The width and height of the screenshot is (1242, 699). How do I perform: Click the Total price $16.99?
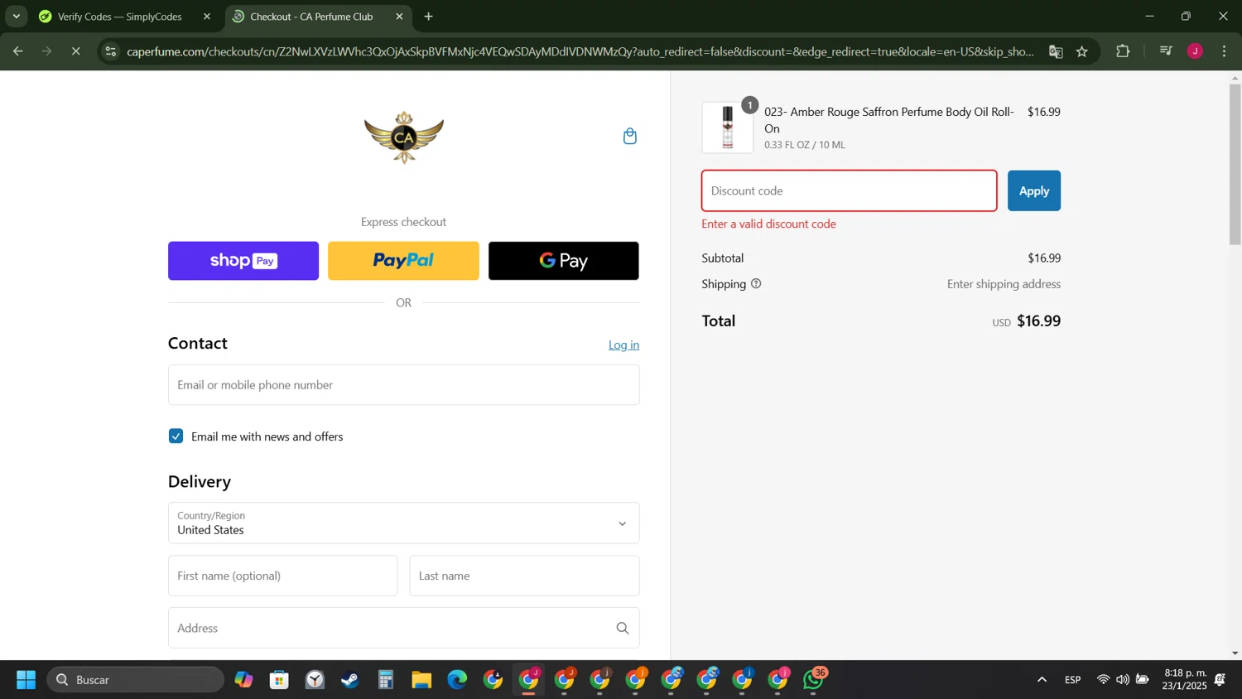[x=1038, y=321]
